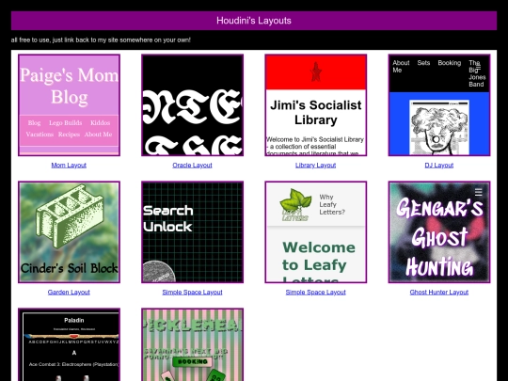
Task: Click 'Why Leafy Letters?' text in thumbnail
Action: [x=332, y=204]
